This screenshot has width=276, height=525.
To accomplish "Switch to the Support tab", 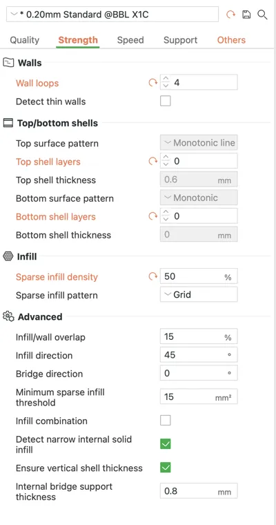I will point(180,40).
